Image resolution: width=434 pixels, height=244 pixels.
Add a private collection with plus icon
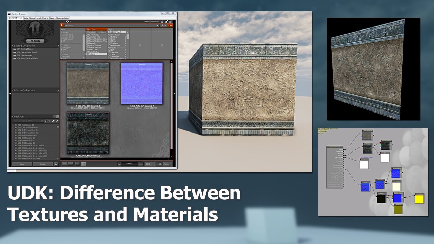click(58, 90)
